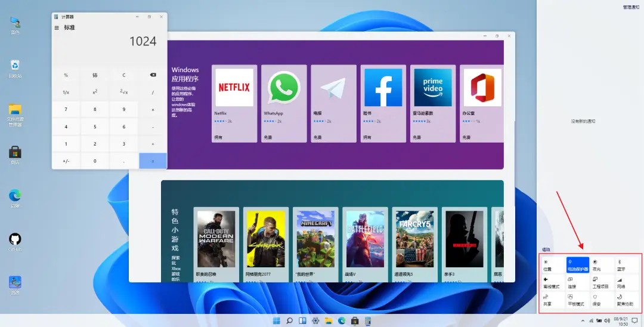The width and height of the screenshot is (644, 327).
Task: Open the Battlefield V game card
Action: (365, 245)
